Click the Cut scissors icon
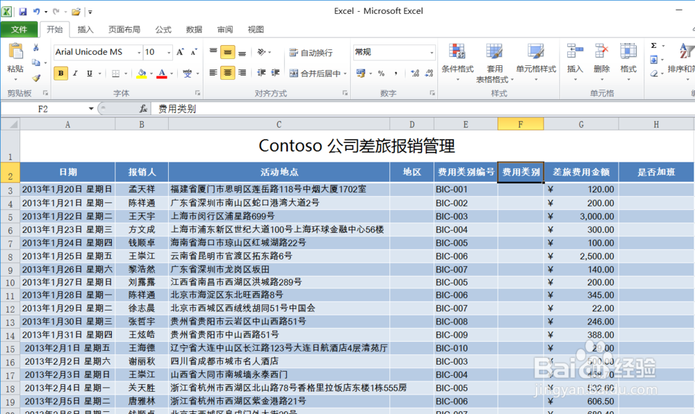The width and height of the screenshot is (695, 414). pos(36,47)
